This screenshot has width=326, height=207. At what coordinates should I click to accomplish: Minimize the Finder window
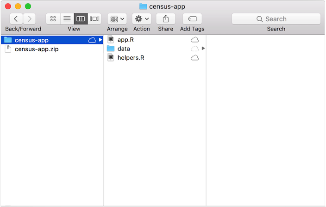18,6
